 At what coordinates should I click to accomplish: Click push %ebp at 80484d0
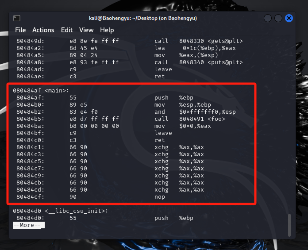pyautogui.click(x=174, y=218)
